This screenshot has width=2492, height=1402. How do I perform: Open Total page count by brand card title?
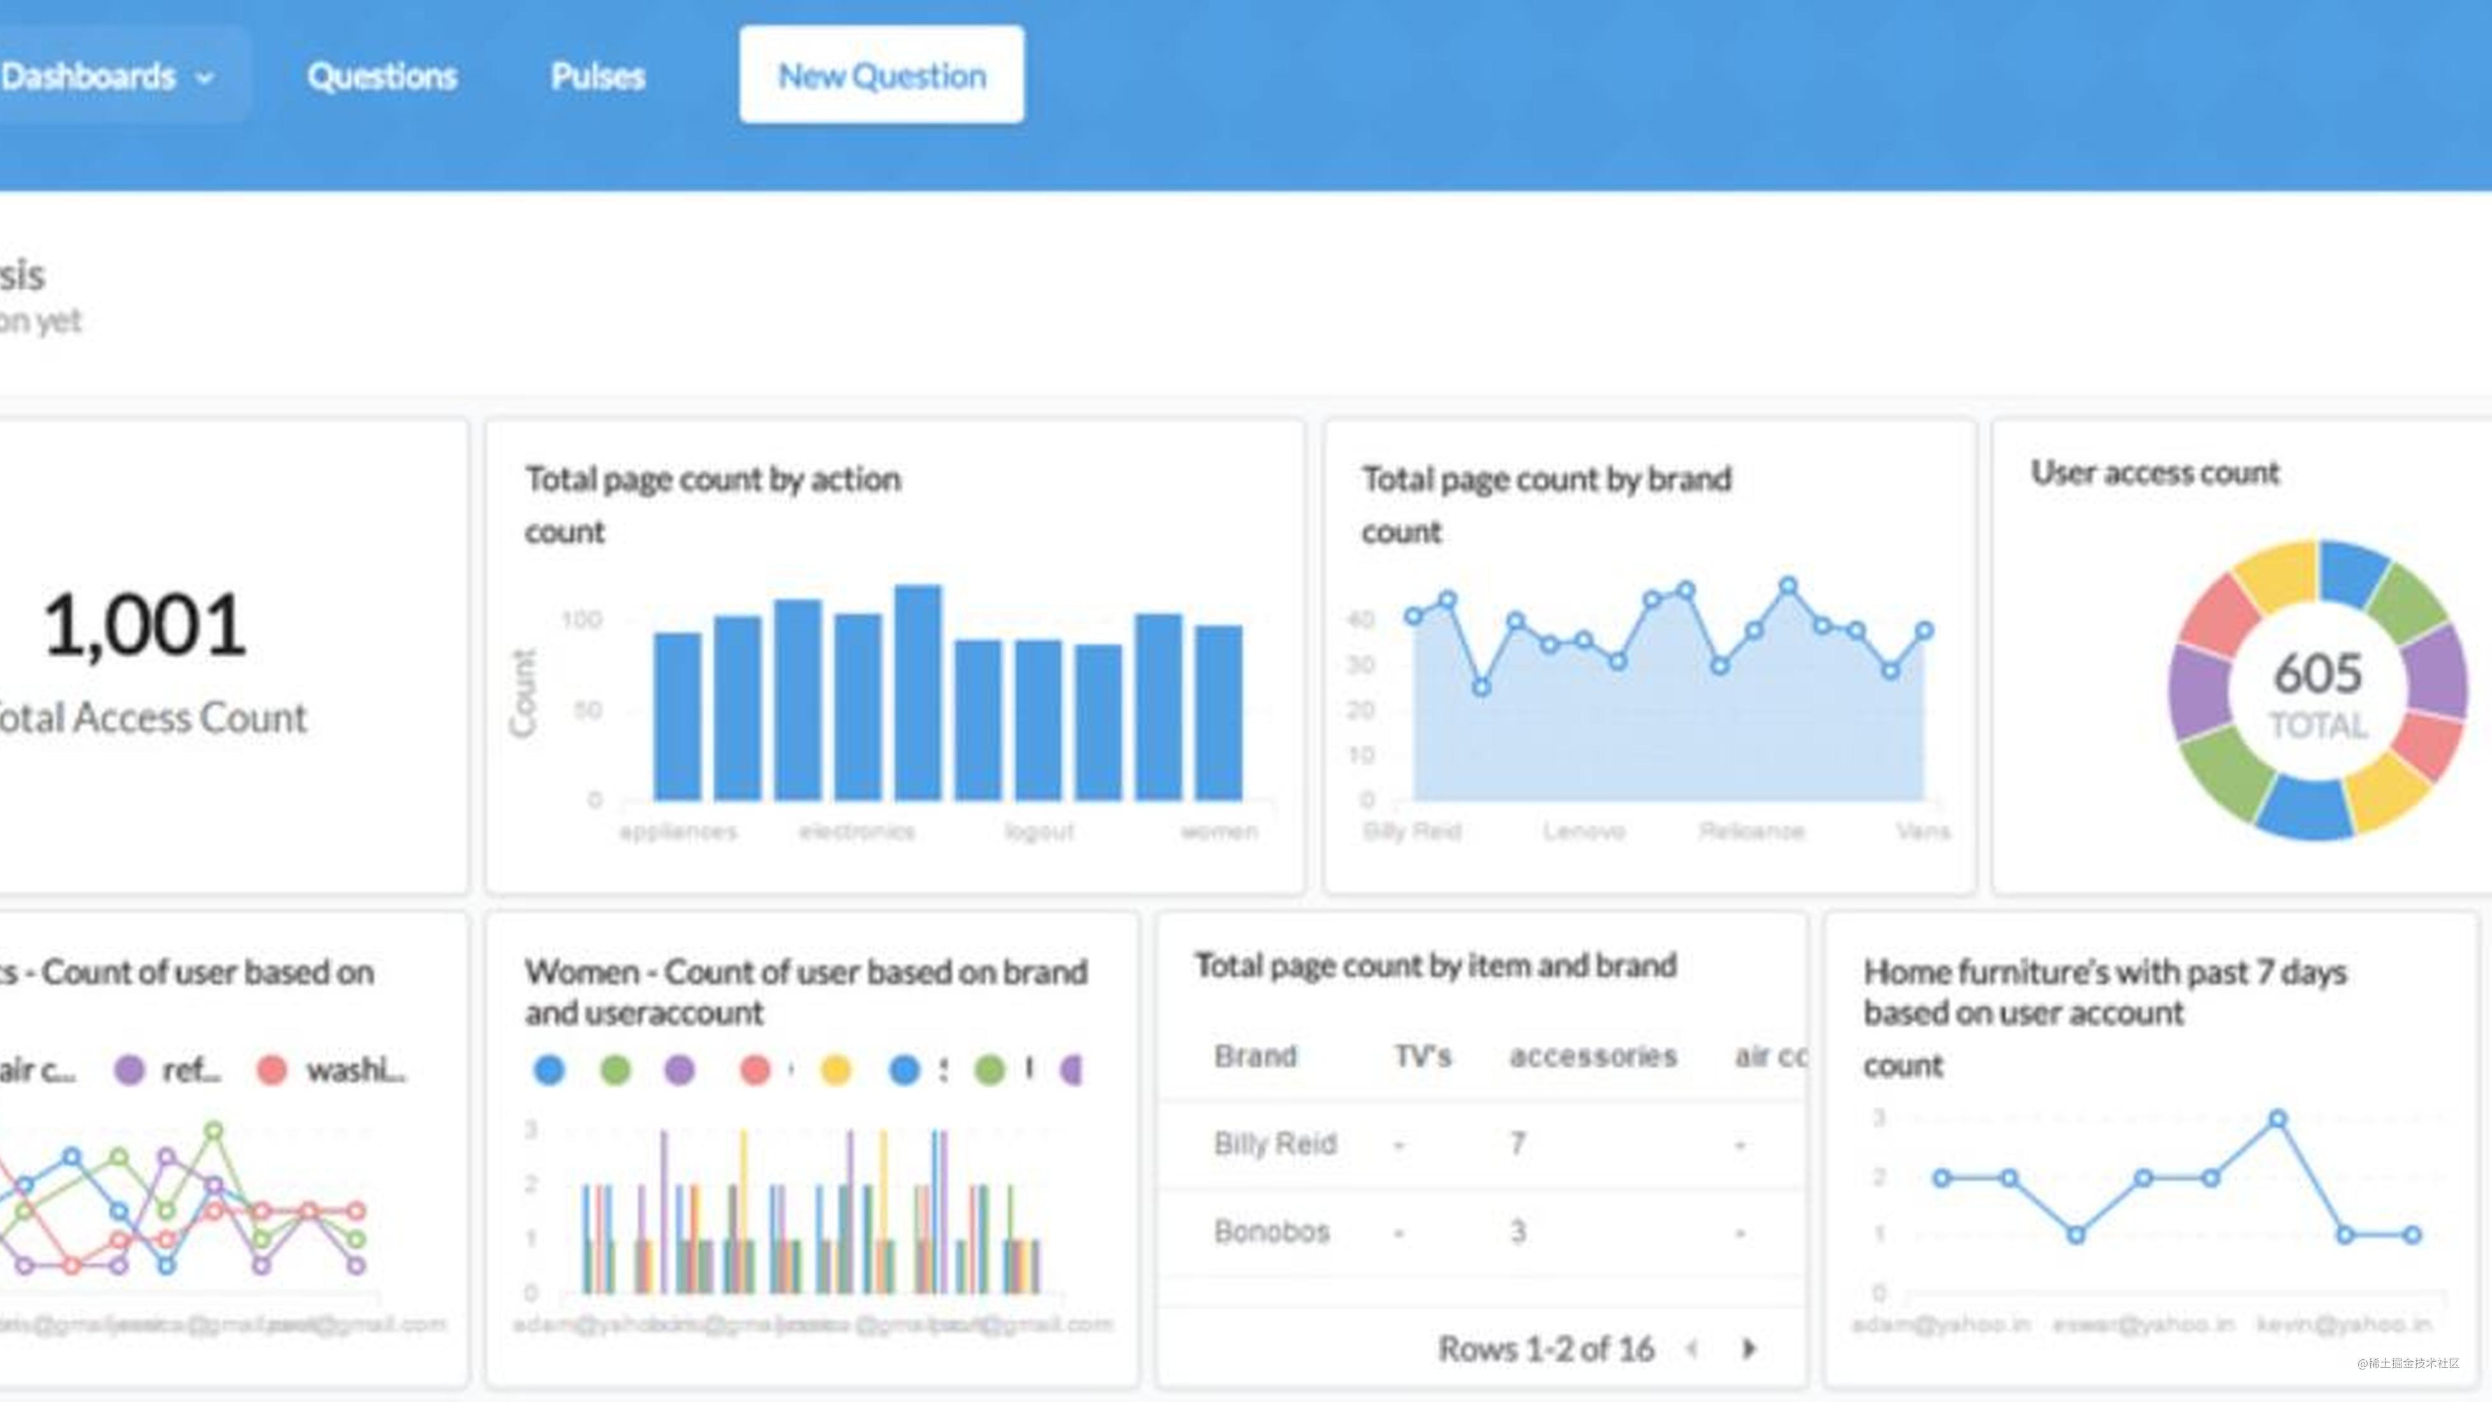[x=1547, y=479]
